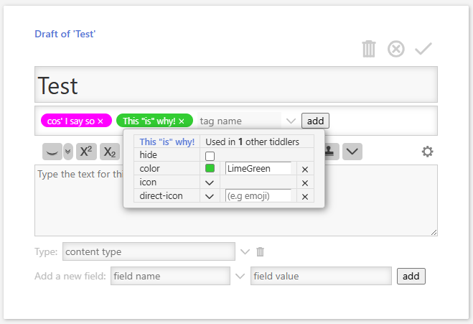This screenshot has height=324, width=473.
Task: Grab the text area resize handle
Action: pyautogui.click(x=434, y=232)
